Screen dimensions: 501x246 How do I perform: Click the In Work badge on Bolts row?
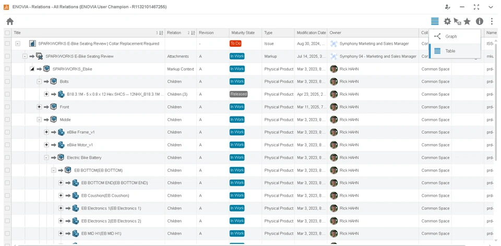(x=237, y=82)
